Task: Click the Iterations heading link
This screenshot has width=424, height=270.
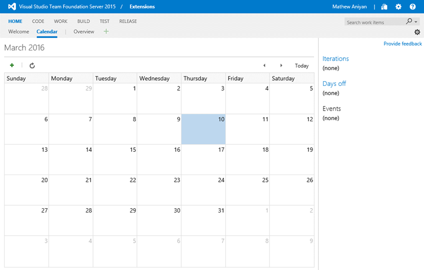Action: pos(336,59)
